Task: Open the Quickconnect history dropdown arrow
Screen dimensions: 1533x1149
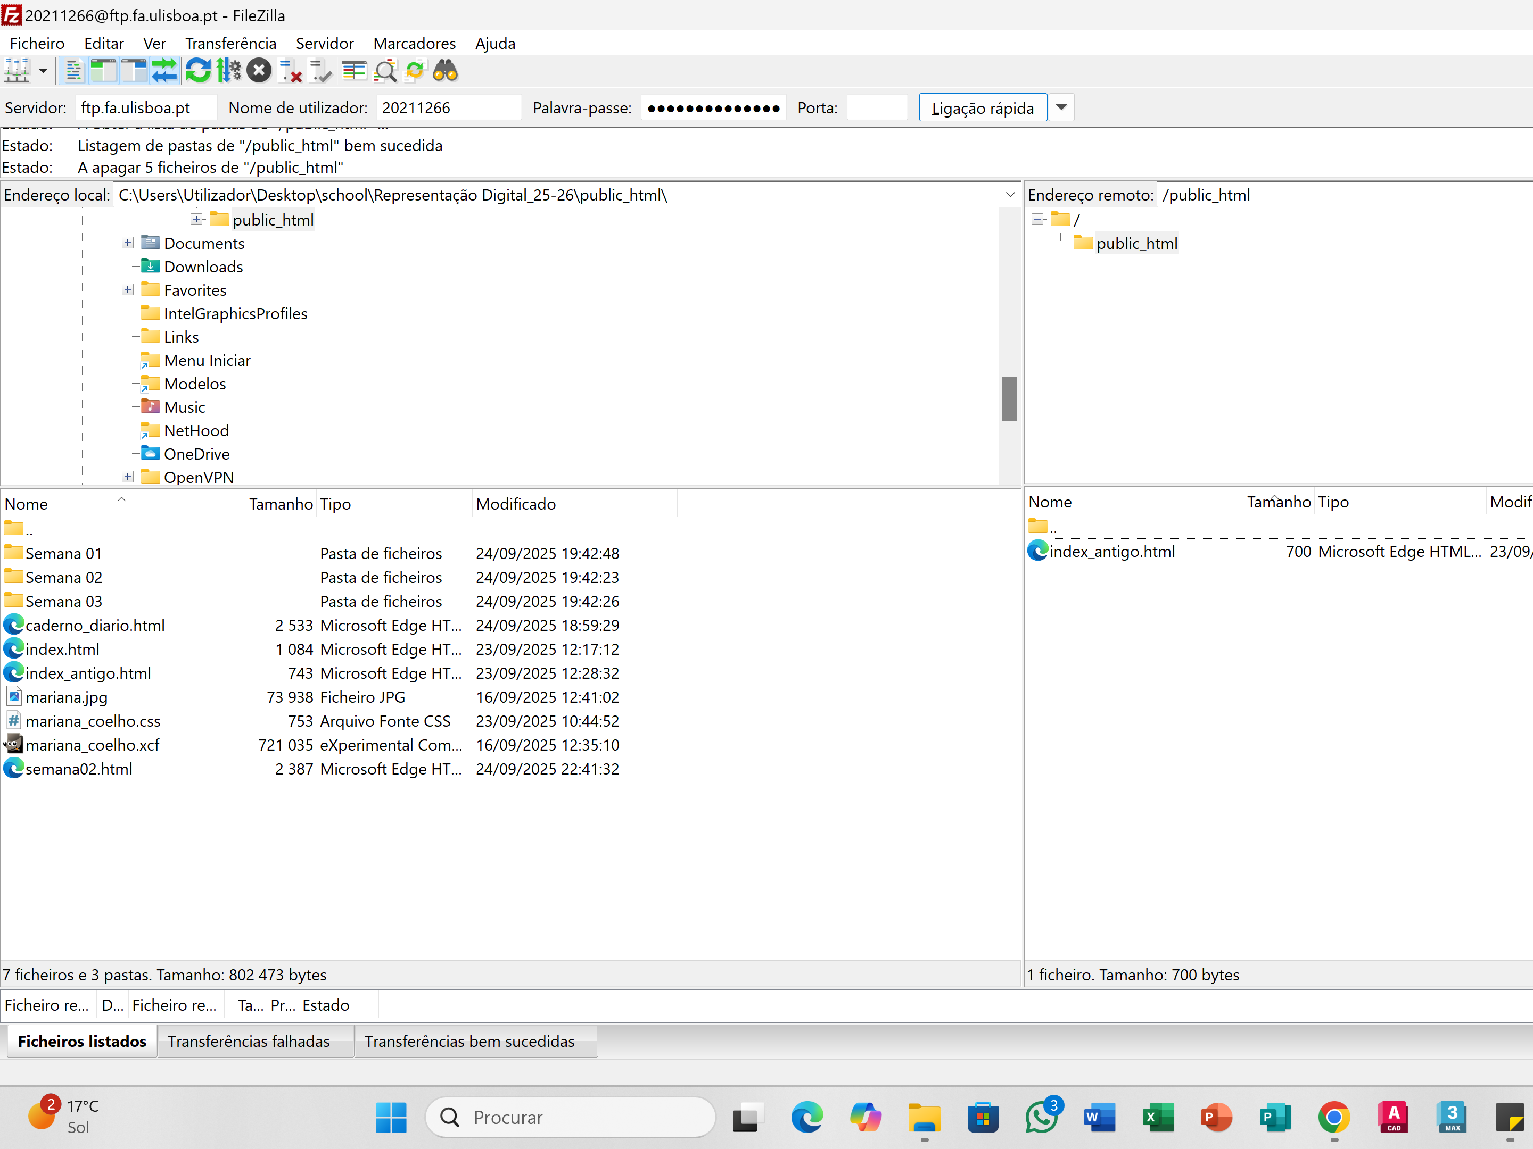Action: (1061, 107)
